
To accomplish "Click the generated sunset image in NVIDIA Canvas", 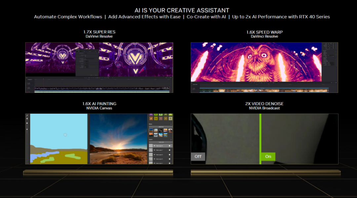I will coord(118,139).
